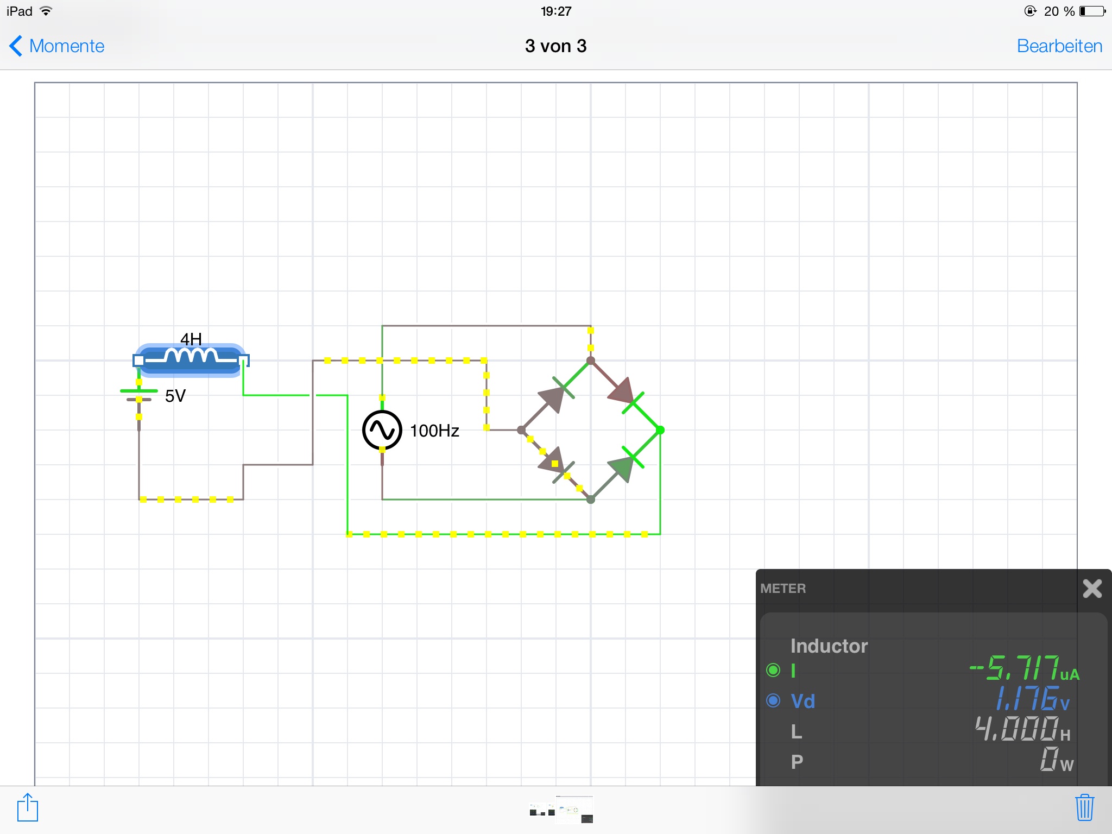This screenshot has height=834, width=1112.
Task: Tap the Inductor meter title
Action: click(829, 646)
